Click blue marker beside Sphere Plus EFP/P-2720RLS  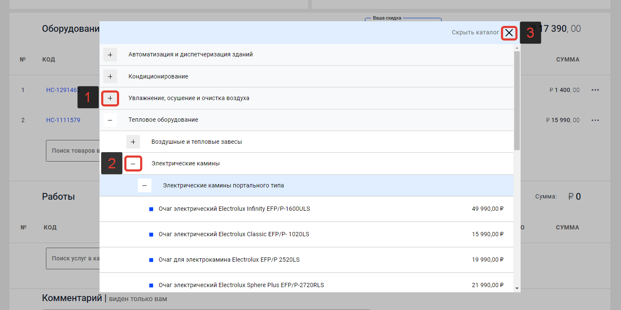[x=151, y=285]
